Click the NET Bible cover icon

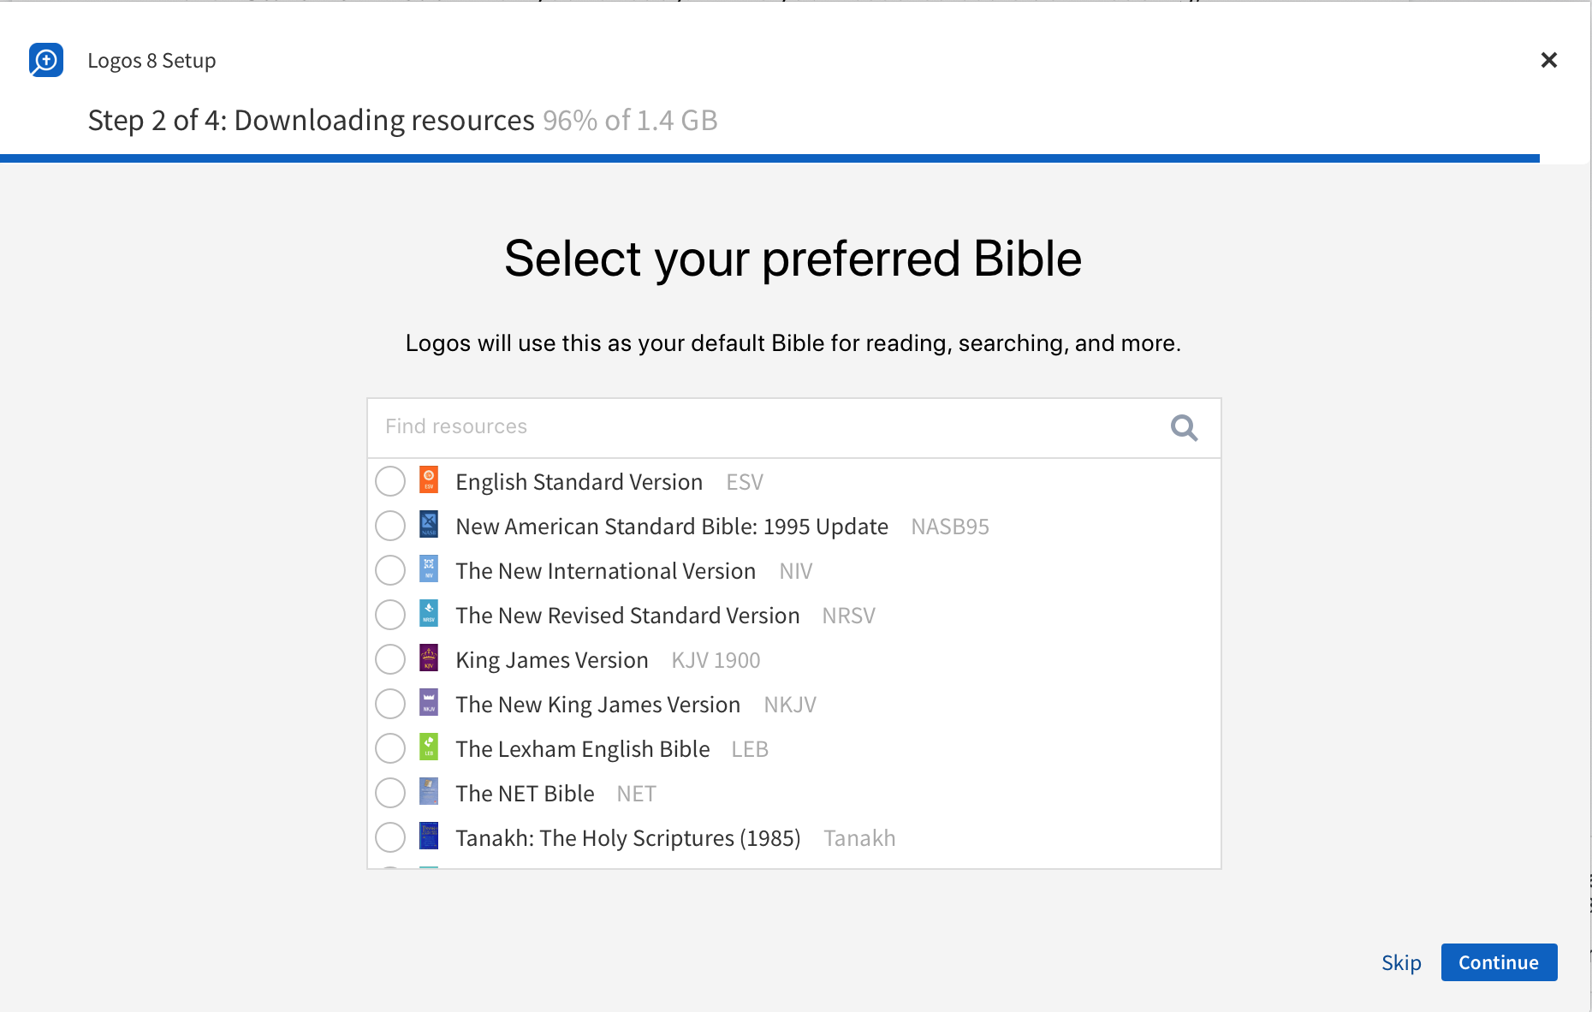click(429, 792)
